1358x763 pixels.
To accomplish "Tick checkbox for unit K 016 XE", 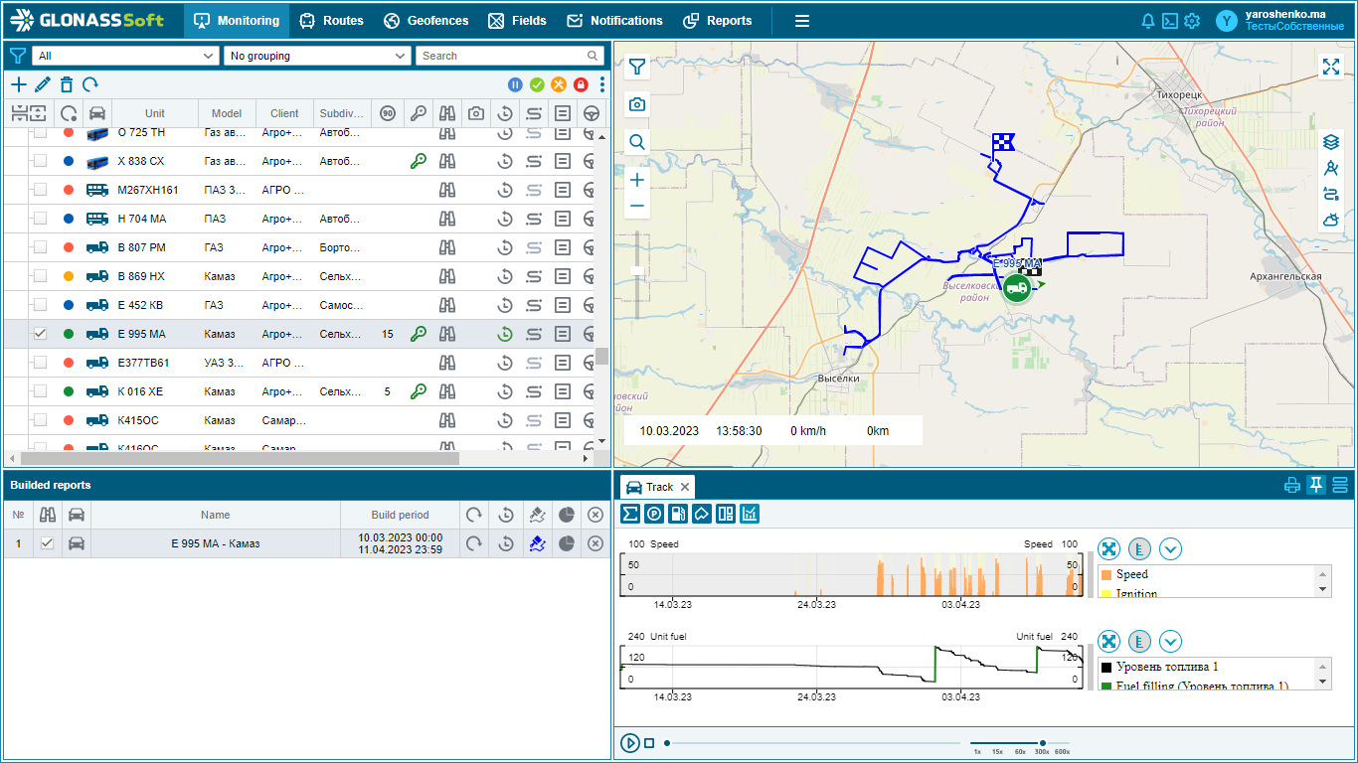I will 40,391.
